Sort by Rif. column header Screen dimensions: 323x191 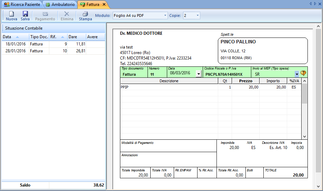click(58, 37)
